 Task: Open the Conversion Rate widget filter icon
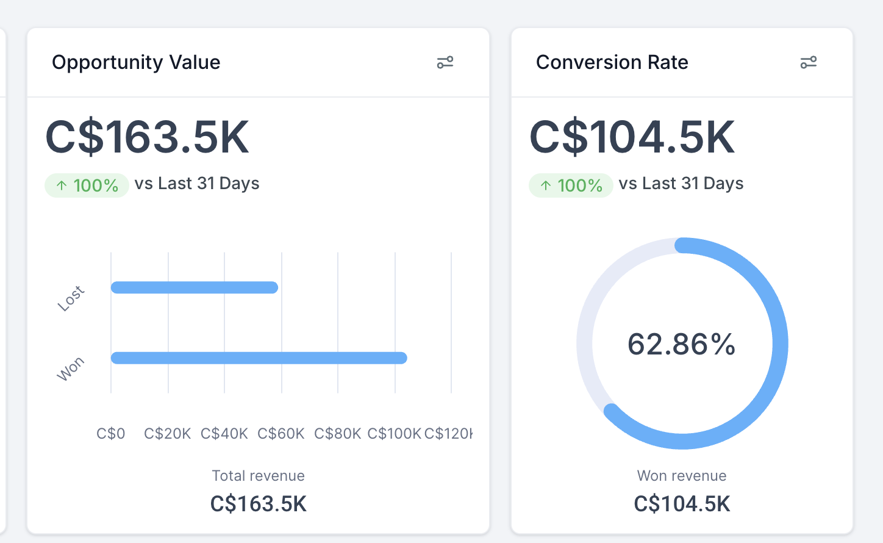(809, 62)
